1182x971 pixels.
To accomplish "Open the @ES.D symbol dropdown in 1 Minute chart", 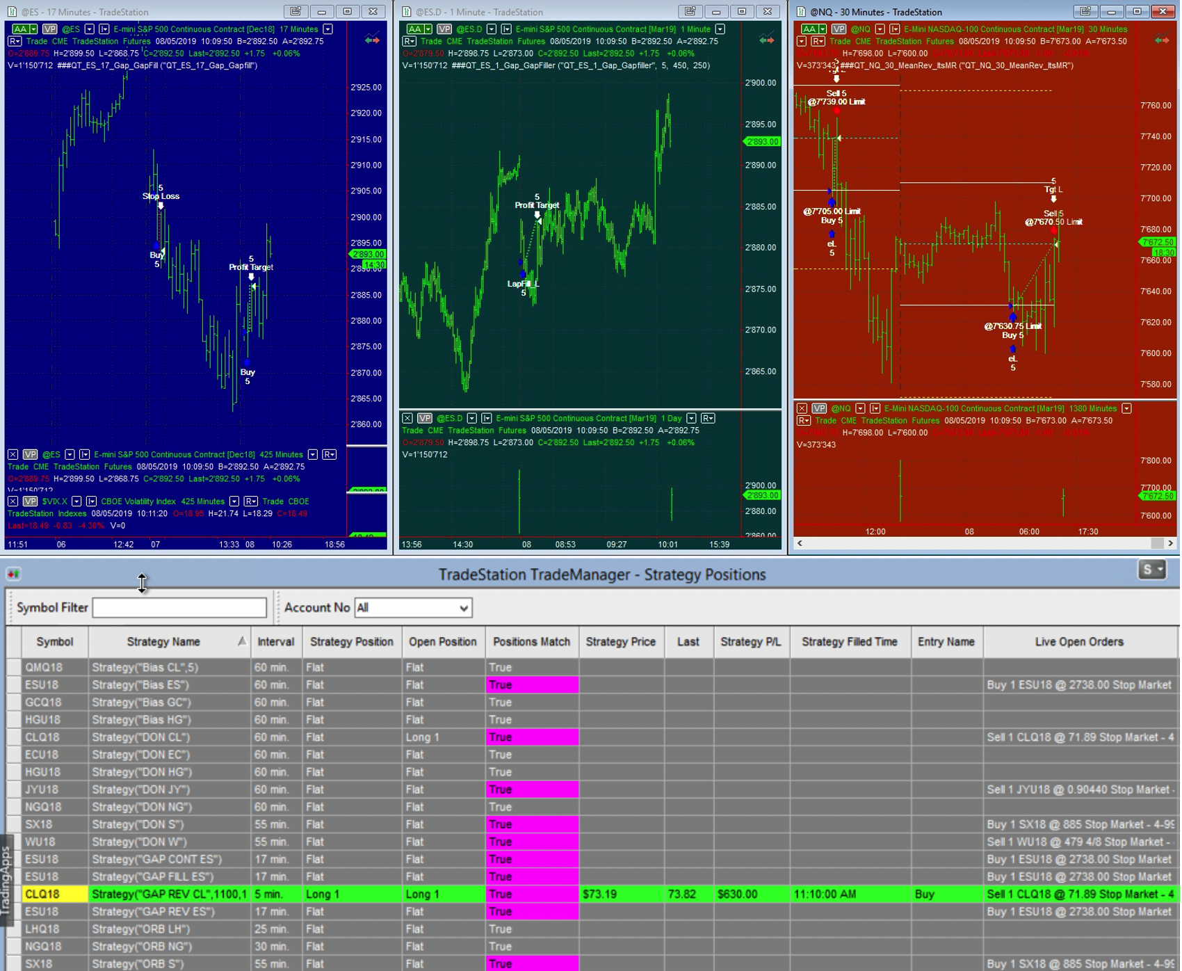I will point(492,29).
